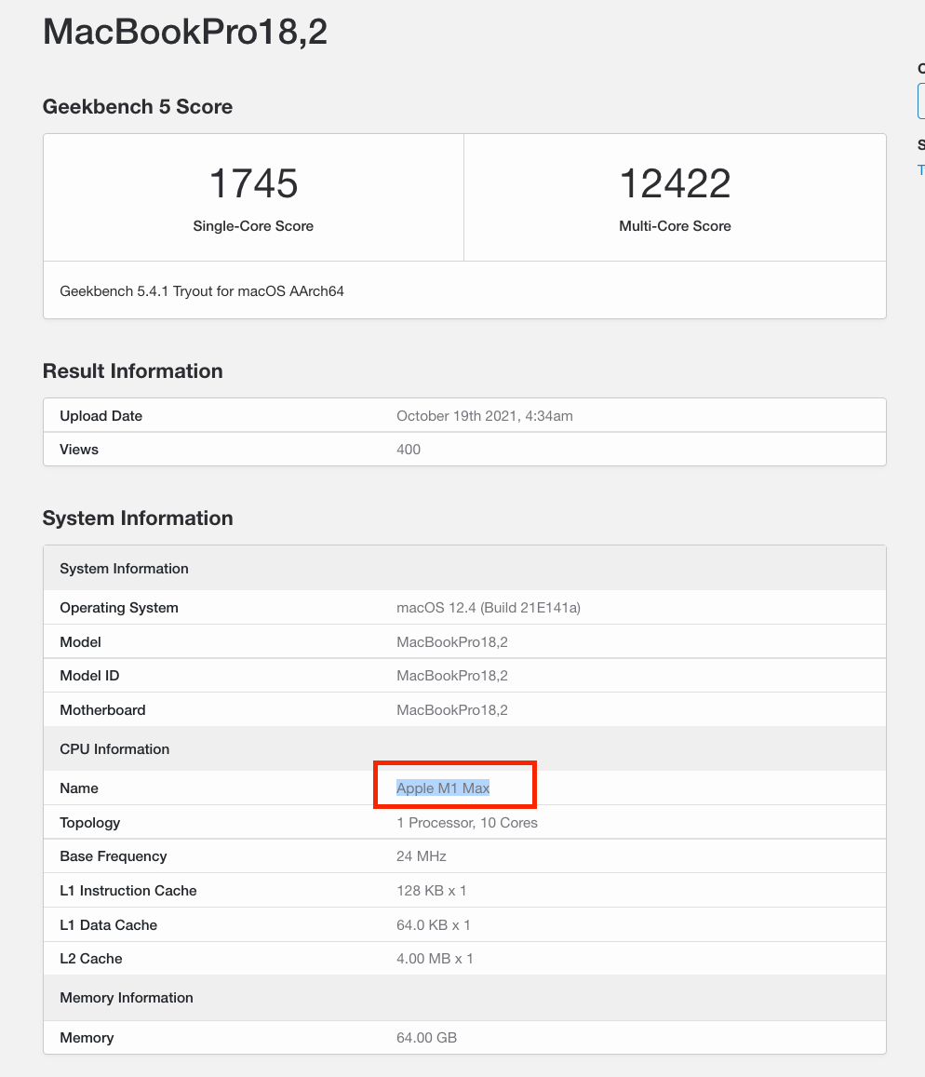Click the Geekbench 5 Score heading
Image resolution: width=925 pixels, height=1077 pixels.
138,106
